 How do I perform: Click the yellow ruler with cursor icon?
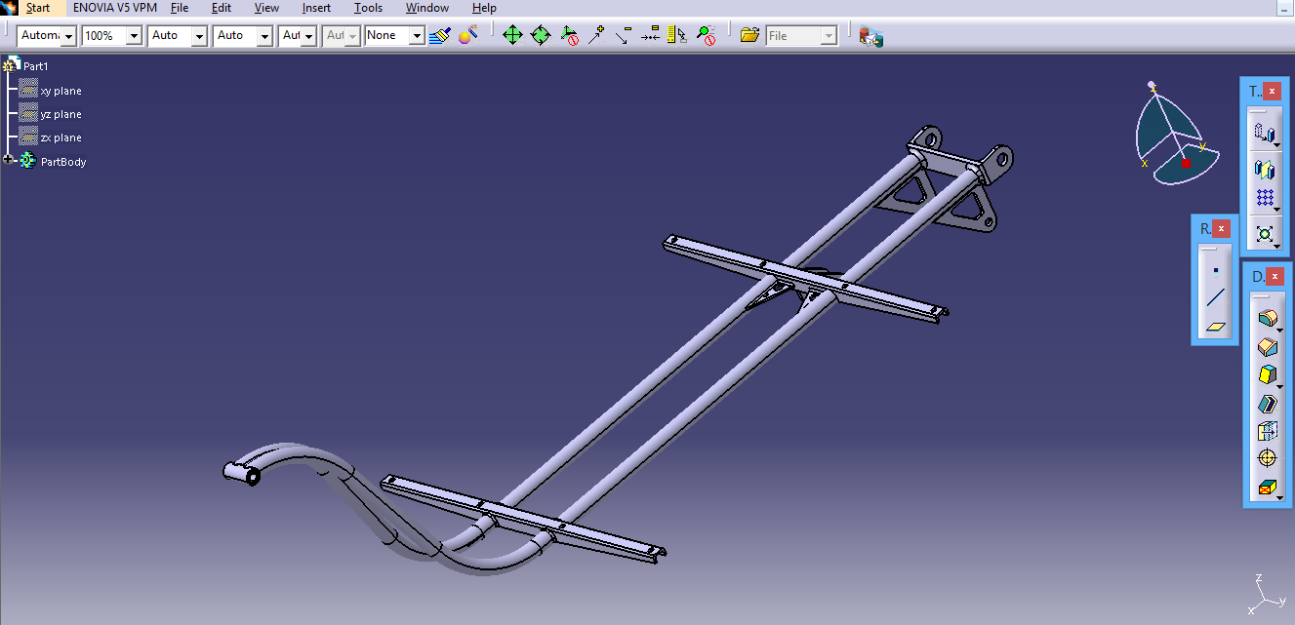[x=677, y=35]
